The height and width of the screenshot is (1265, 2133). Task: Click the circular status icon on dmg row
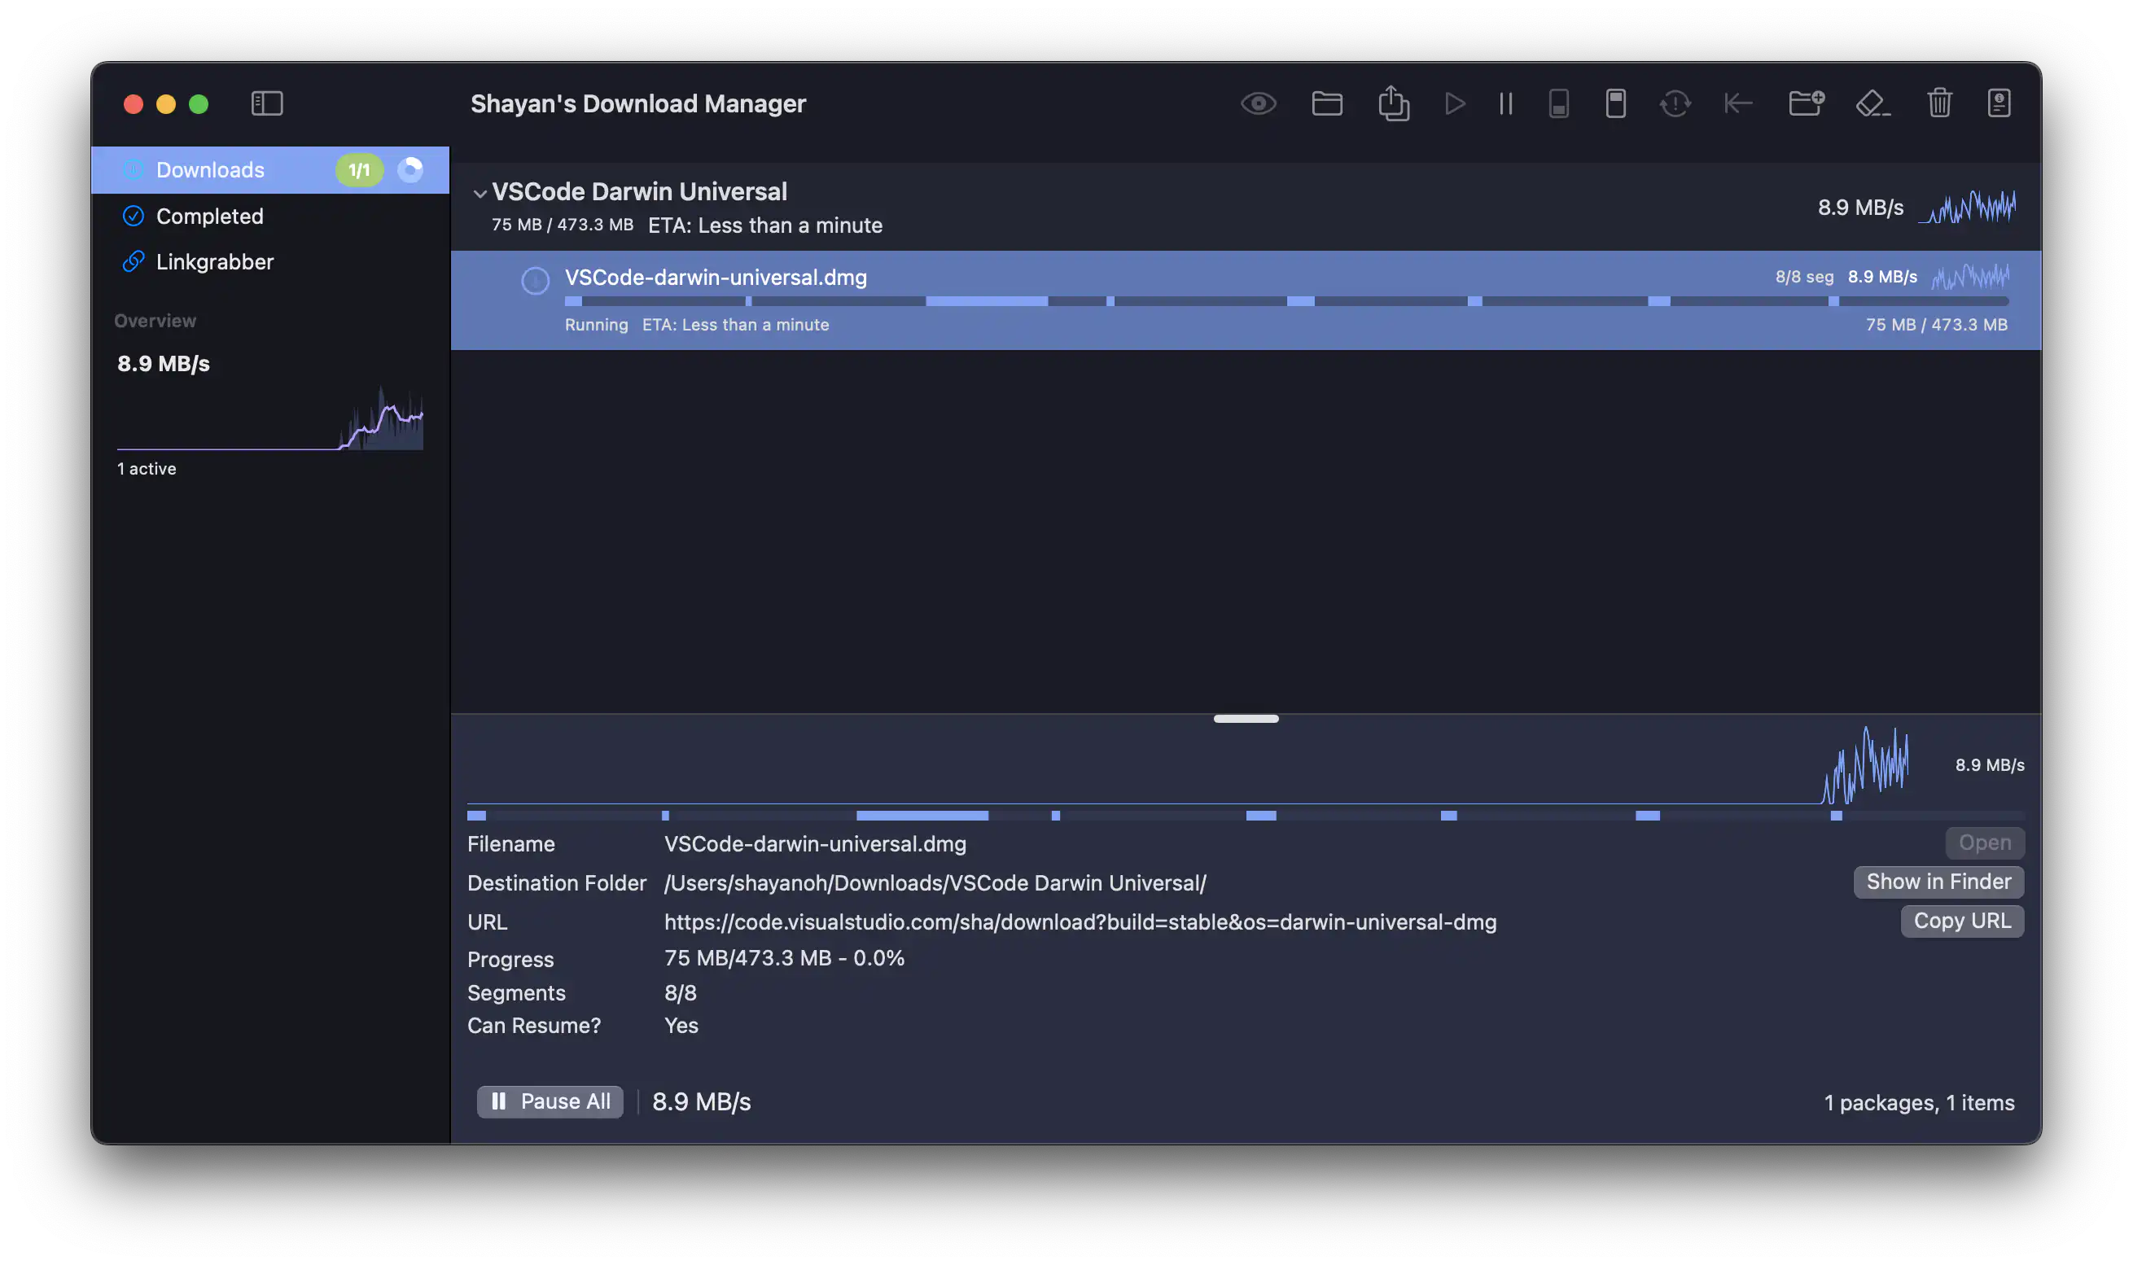pos(536,281)
